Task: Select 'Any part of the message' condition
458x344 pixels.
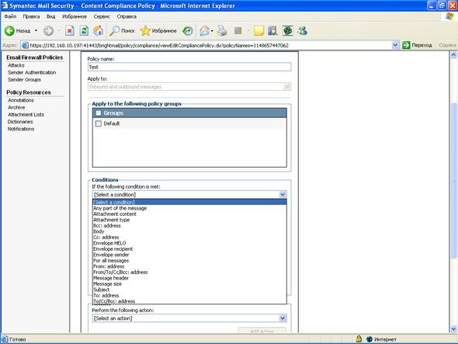Action: coord(189,208)
